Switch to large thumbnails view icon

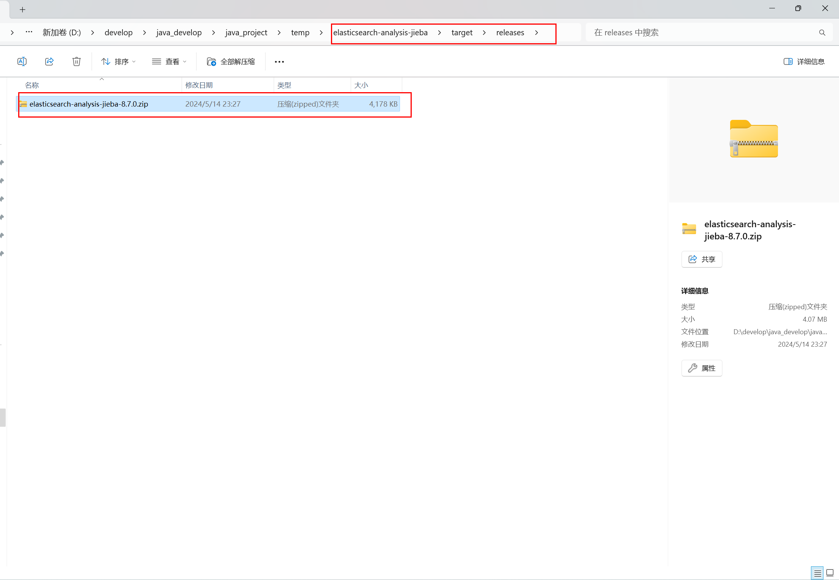830,573
